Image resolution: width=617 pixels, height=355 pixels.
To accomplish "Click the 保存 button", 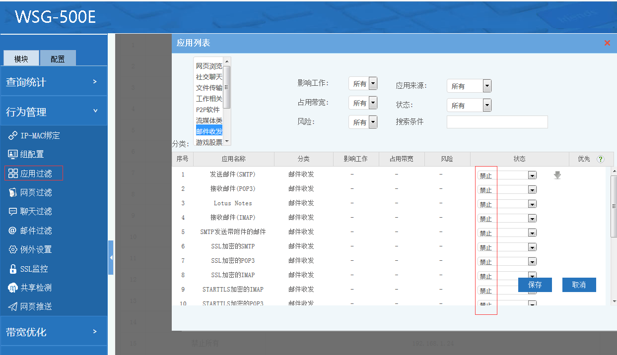I will (535, 285).
